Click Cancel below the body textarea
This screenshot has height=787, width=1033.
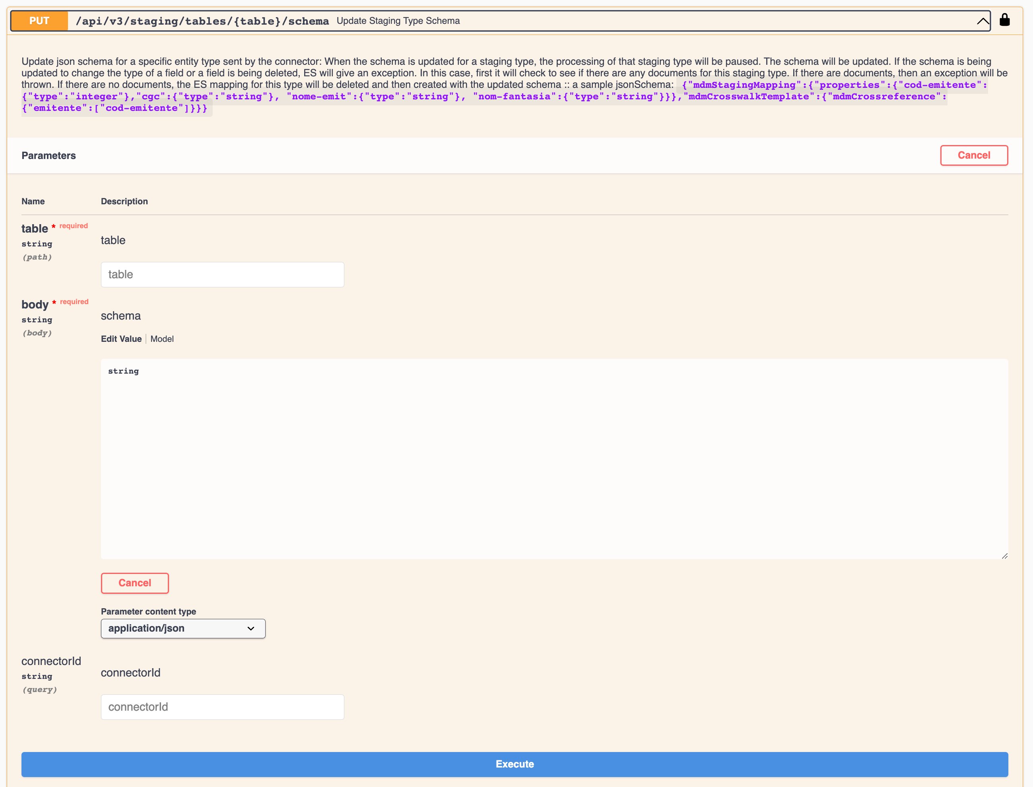pyautogui.click(x=135, y=583)
